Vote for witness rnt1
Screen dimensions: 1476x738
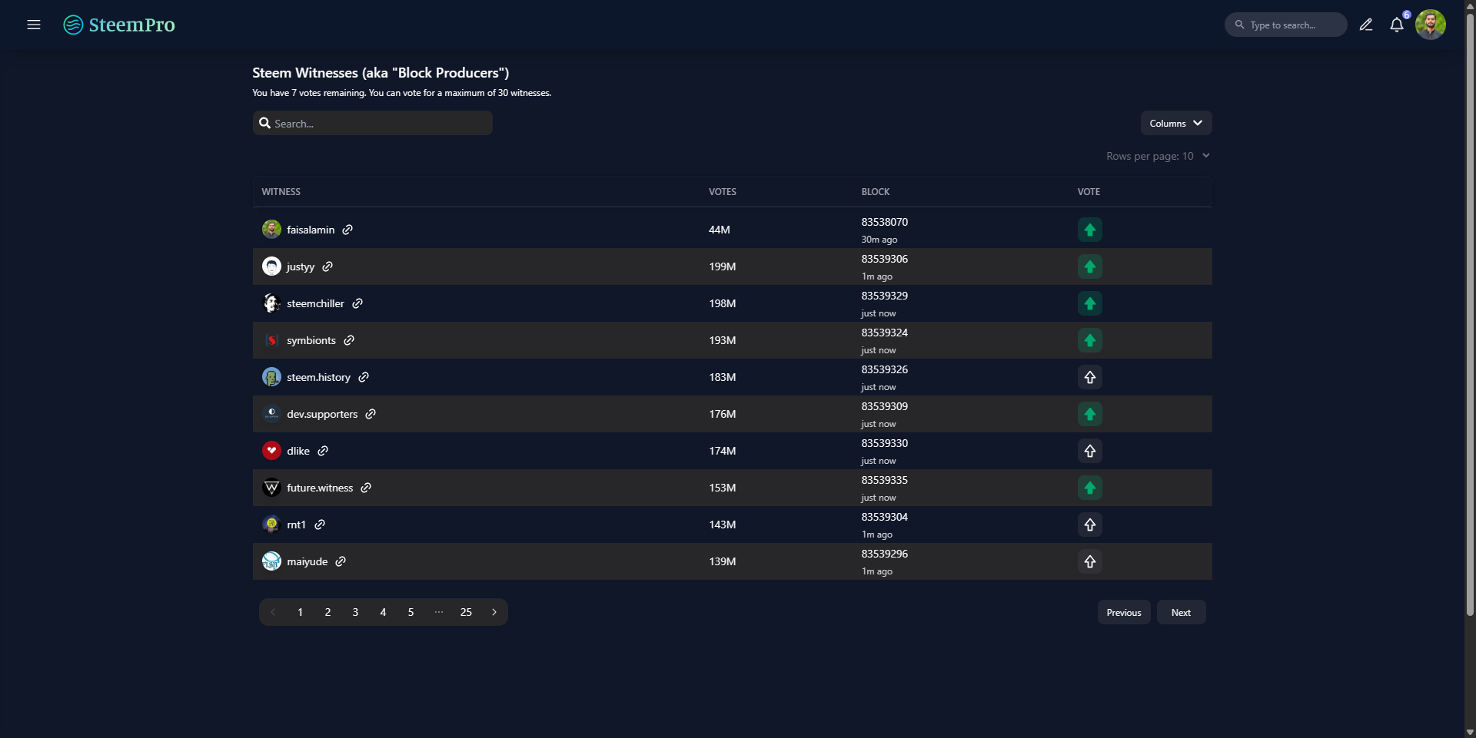(x=1090, y=525)
